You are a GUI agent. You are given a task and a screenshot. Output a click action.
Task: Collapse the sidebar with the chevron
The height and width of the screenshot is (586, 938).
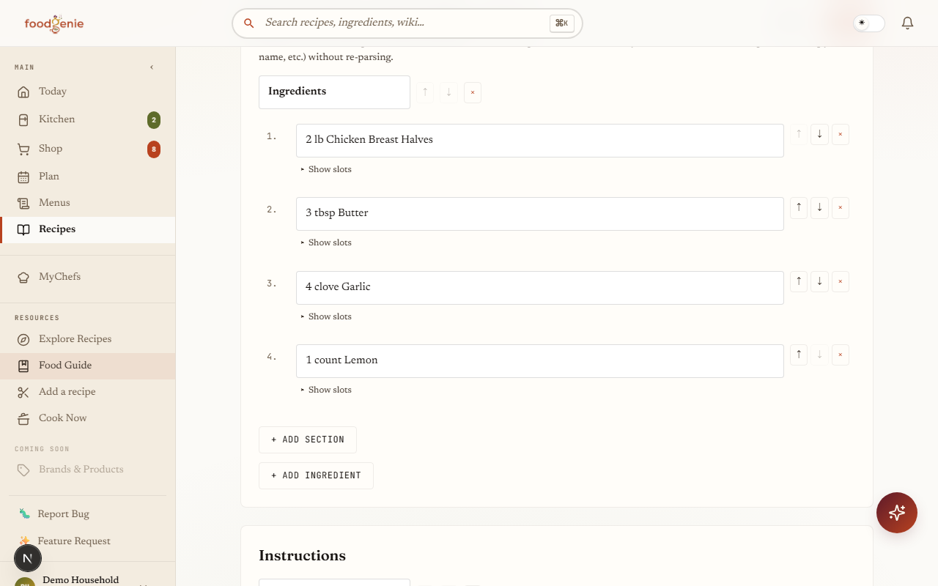[152, 67]
